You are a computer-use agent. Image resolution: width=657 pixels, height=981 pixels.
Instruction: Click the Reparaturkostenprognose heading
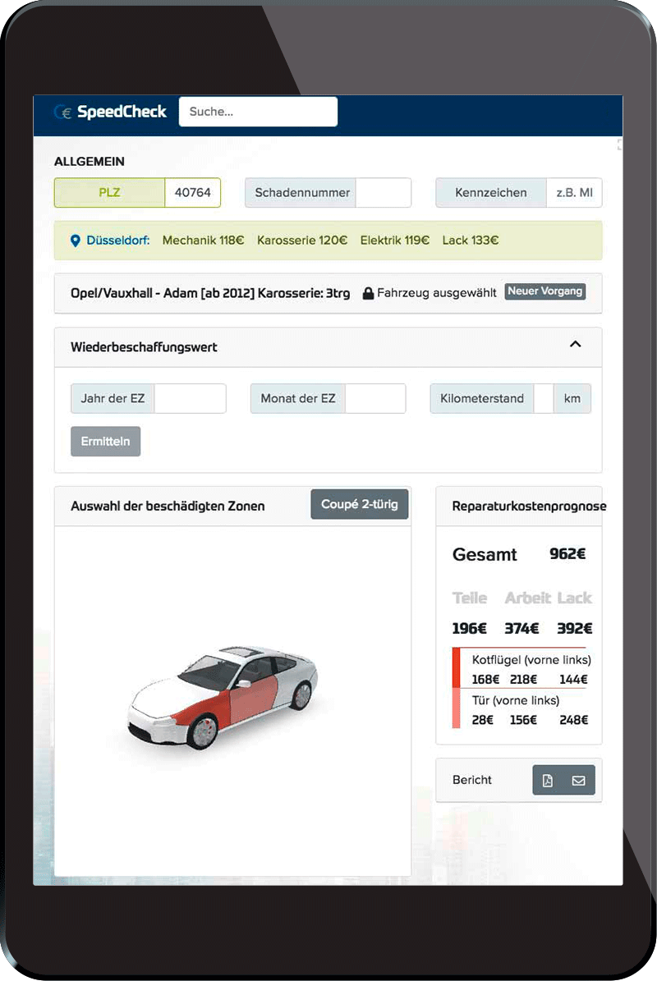pos(529,507)
